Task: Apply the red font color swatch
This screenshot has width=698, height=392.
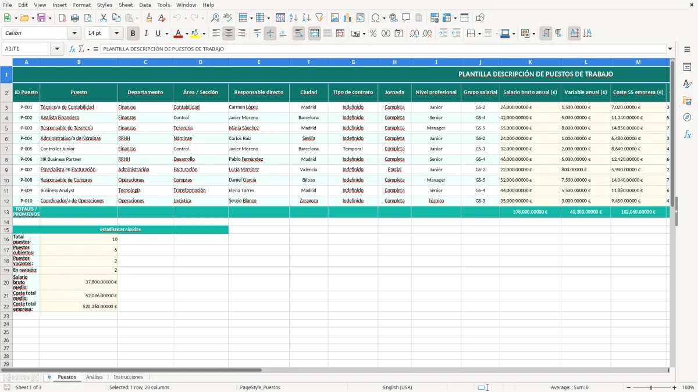Action: 178,34
